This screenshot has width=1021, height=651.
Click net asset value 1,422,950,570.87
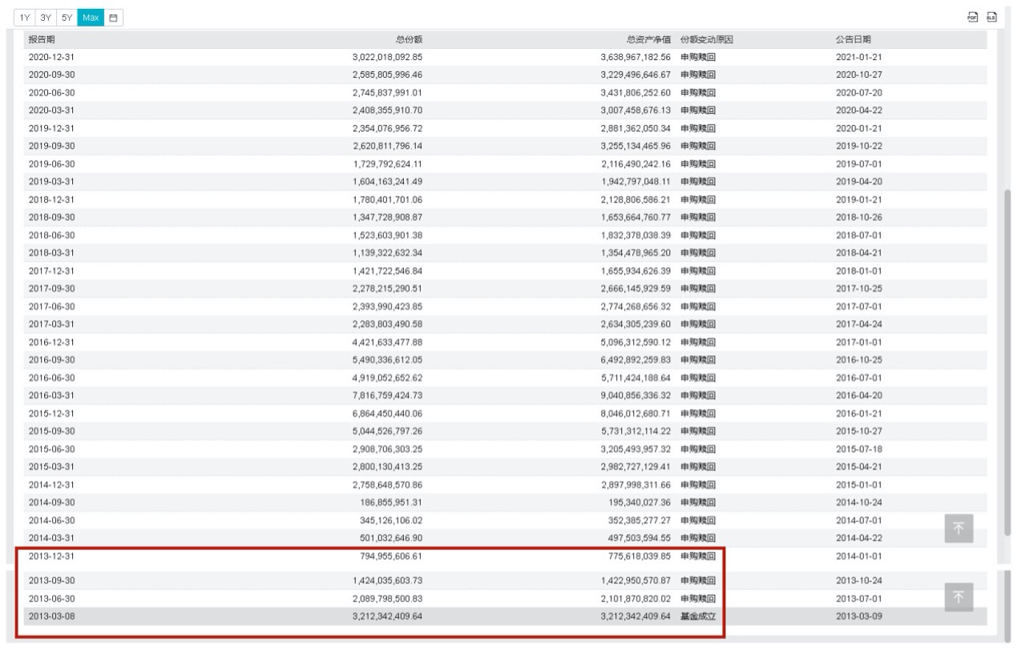pyautogui.click(x=636, y=581)
